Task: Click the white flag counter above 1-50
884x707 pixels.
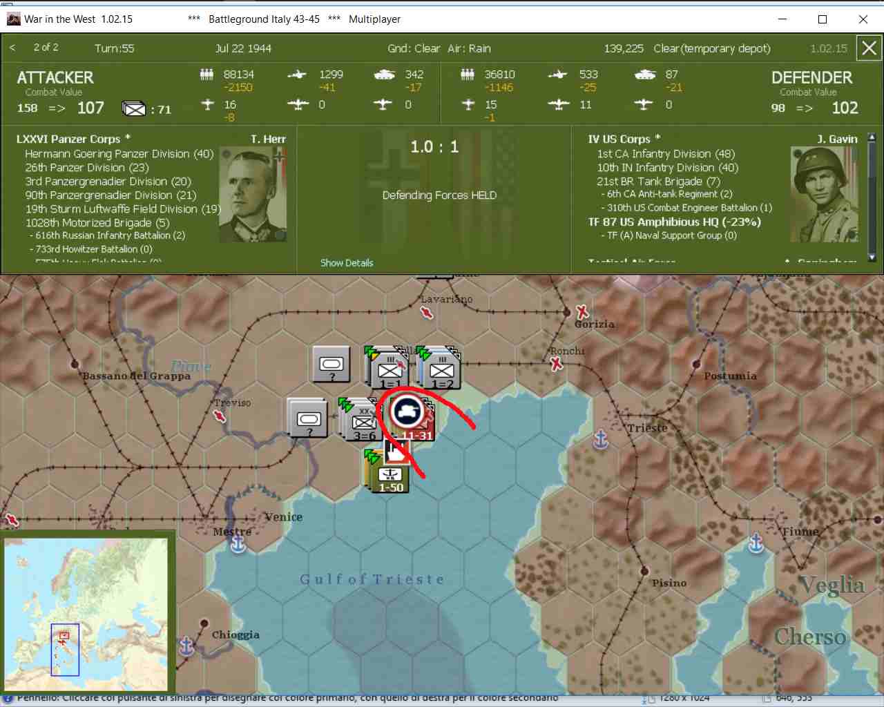Action: (396, 453)
